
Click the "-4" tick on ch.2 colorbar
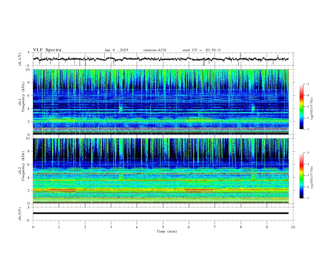307,164
